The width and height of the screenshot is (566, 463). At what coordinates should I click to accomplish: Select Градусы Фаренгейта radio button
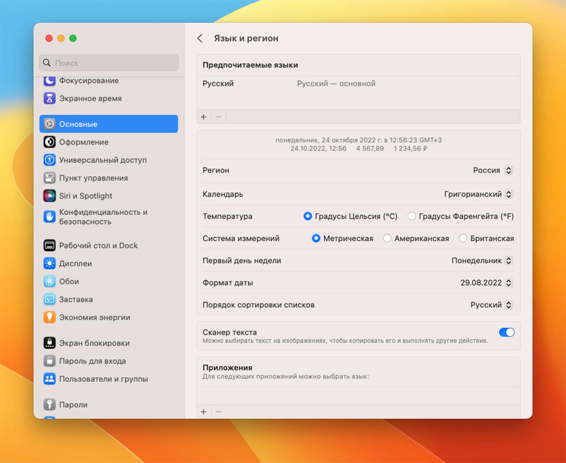click(x=411, y=216)
